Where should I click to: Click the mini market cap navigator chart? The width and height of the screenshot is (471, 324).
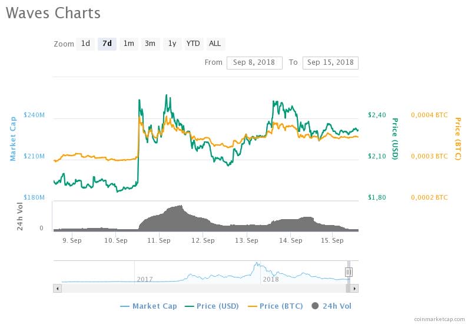point(206,273)
